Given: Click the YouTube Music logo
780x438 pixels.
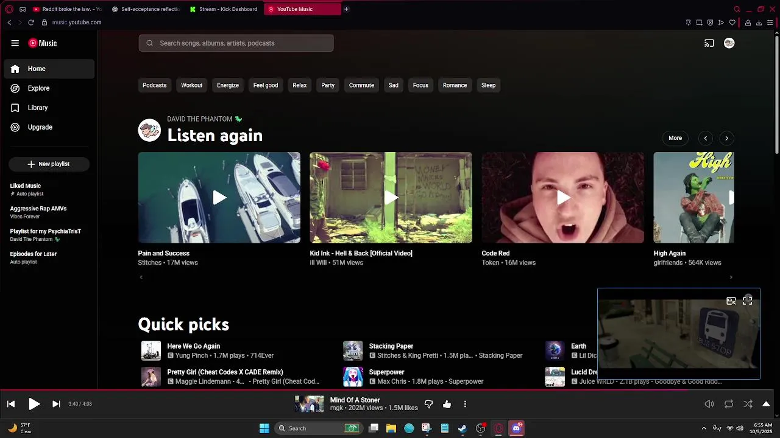Looking at the screenshot, I should [43, 43].
